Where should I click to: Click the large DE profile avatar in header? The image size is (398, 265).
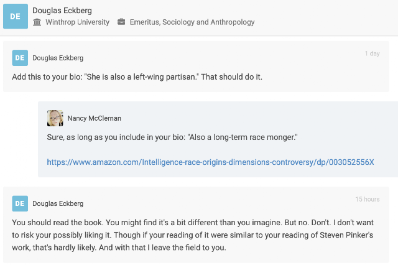(16, 17)
